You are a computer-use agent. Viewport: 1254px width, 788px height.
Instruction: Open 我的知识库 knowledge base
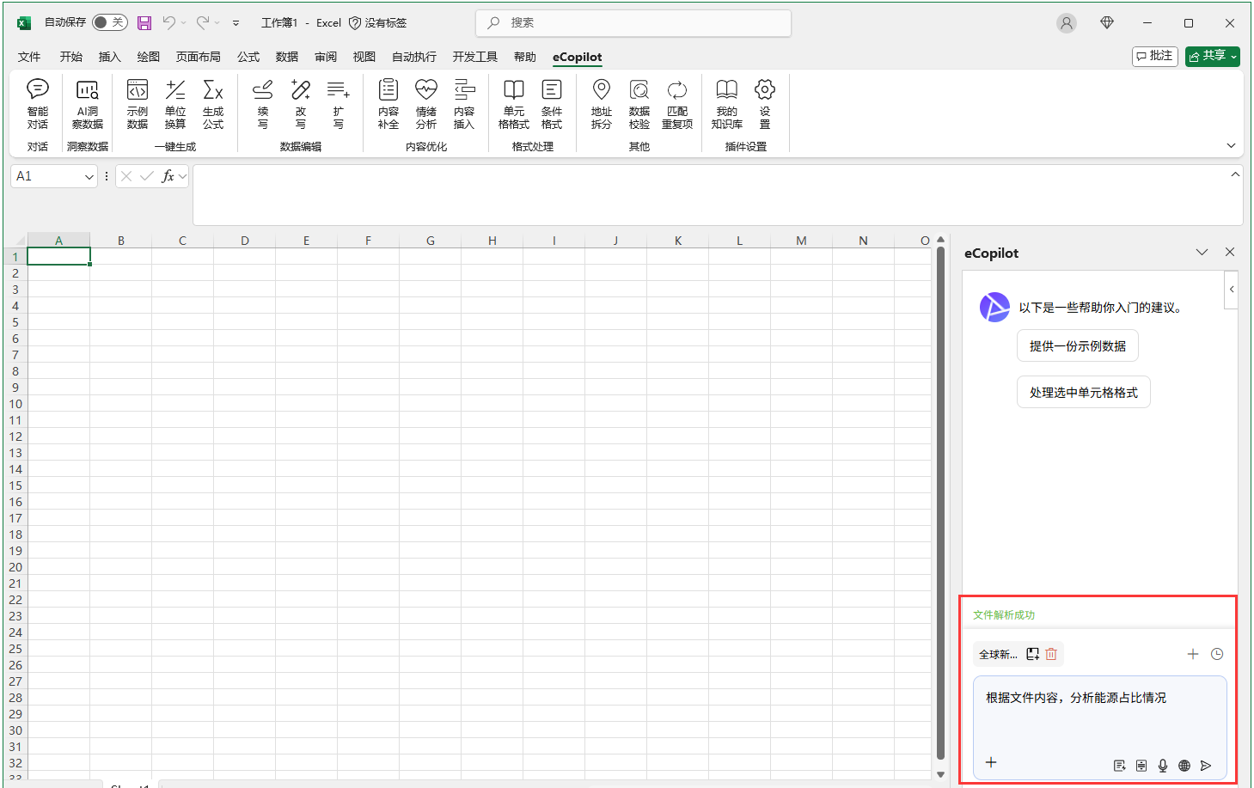pos(726,103)
